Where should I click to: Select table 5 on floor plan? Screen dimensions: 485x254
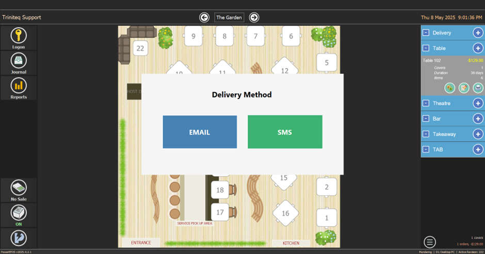point(327,63)
